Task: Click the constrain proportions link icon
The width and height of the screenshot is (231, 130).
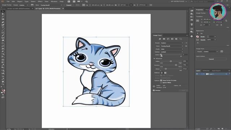Action: (131, 5)
